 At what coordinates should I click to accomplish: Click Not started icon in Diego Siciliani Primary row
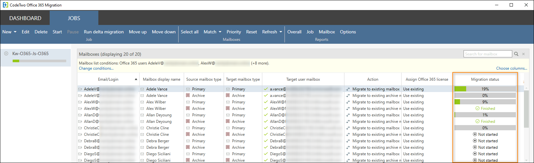(x=475, y=154)
